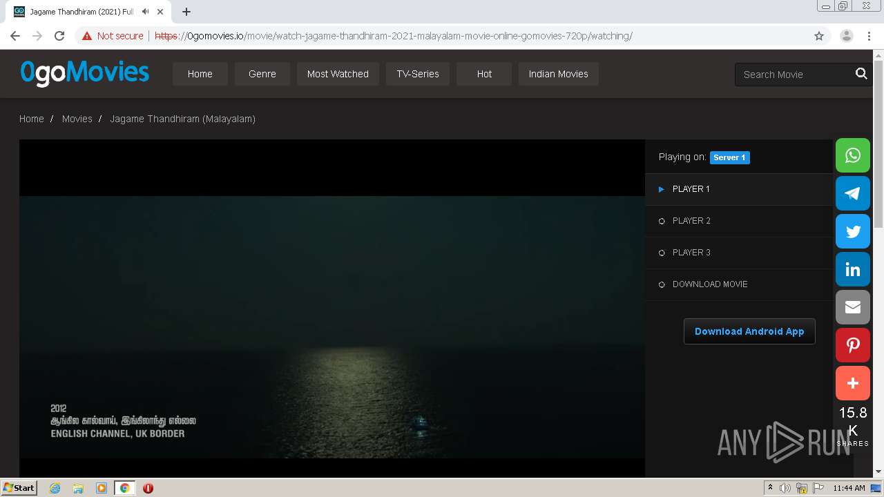Share by Email icon

pos(853,307)
